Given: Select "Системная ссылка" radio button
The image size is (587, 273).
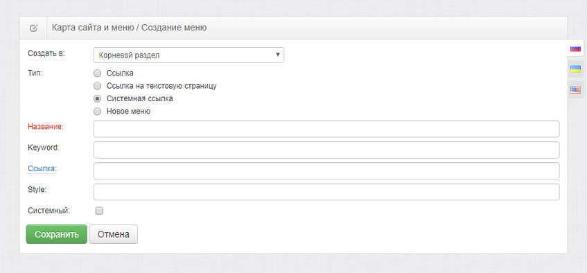Looking at the screenshot, I should pyautogui.click(x=97, y=99).
